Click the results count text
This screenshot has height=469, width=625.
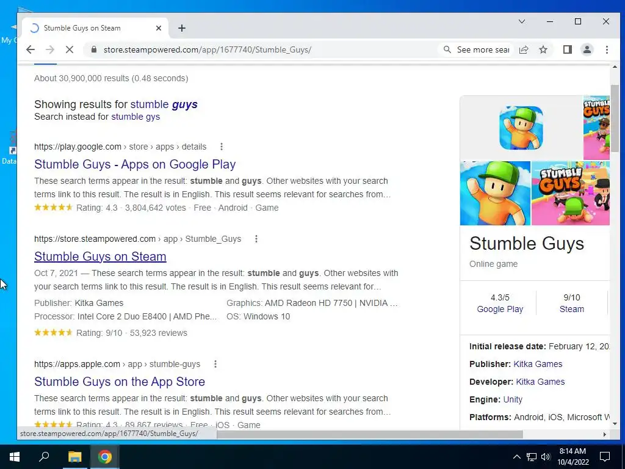111,78
